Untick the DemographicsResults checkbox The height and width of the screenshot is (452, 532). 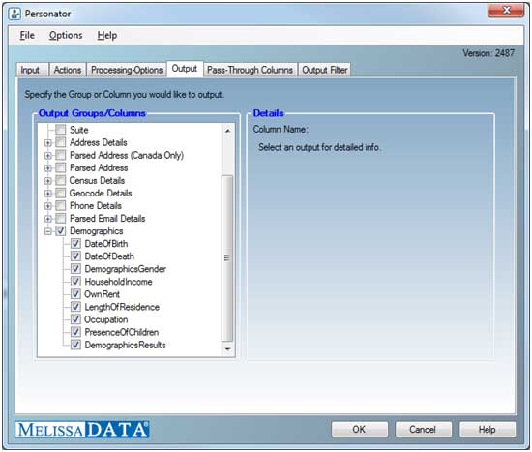75,345
